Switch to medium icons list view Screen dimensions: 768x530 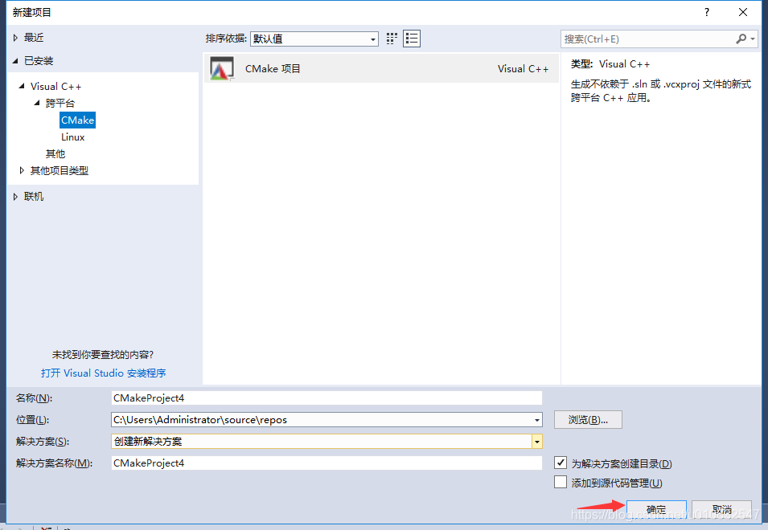pos(412,39)
